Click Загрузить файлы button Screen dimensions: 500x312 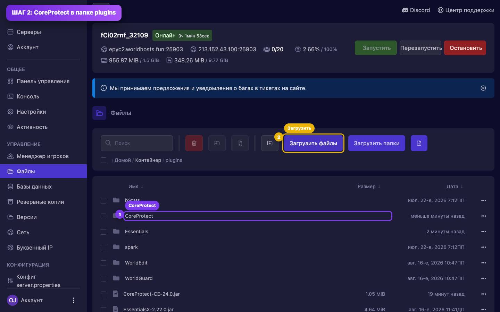click(x=313, y=143)
